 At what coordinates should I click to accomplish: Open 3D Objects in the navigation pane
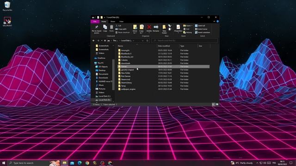(102, 66)
